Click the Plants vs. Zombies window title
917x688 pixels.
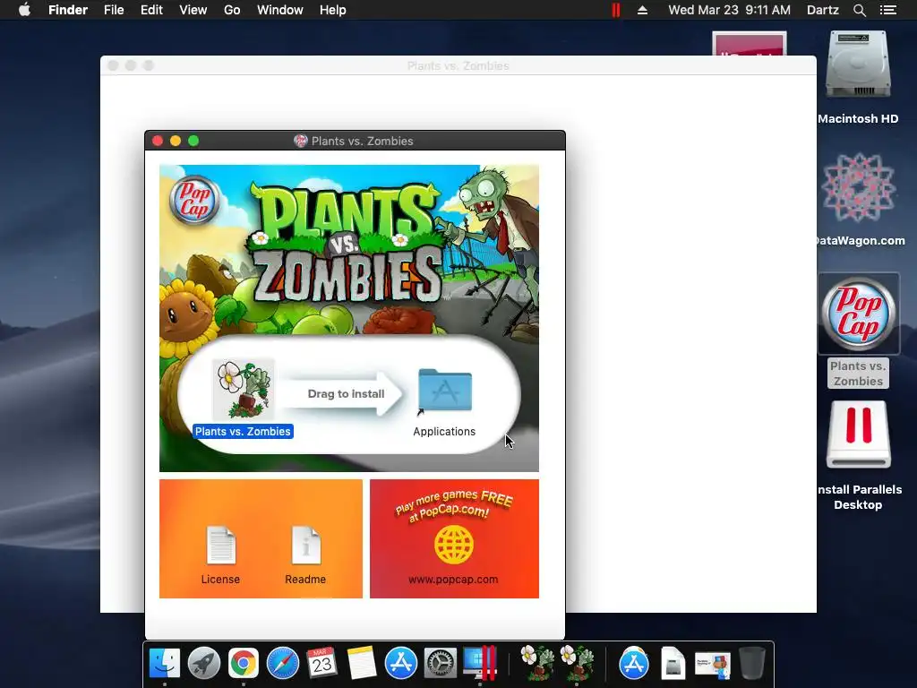click(x=362, y=141)
